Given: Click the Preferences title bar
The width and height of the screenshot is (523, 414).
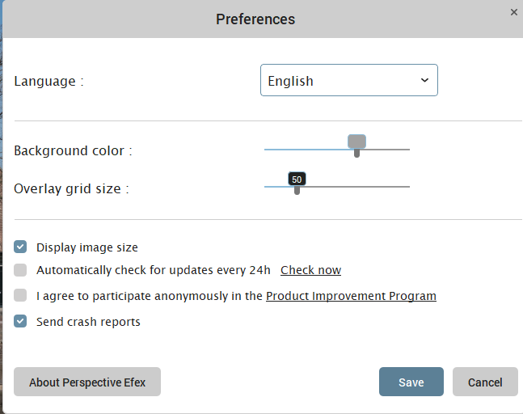Looking at the screenshot, I should (255, 19).
